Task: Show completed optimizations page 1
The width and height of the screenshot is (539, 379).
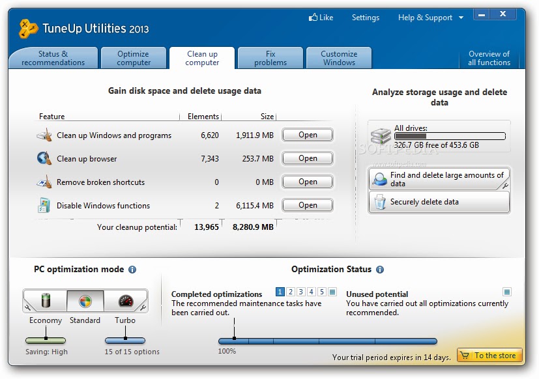Action: coord(280,292)
